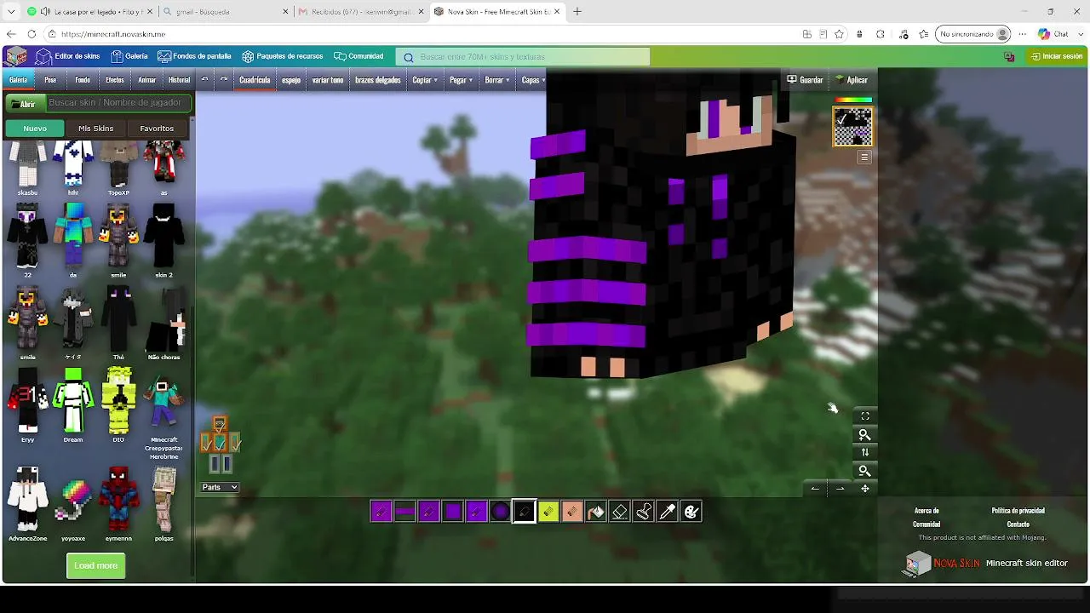1090x613 pixels.
Task: Click the Aplicar button
Action: [852, 80]
